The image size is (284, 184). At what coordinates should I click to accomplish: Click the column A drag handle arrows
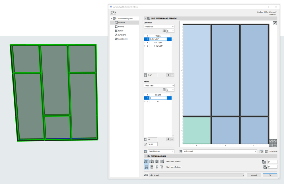click(x=145, y=39)
